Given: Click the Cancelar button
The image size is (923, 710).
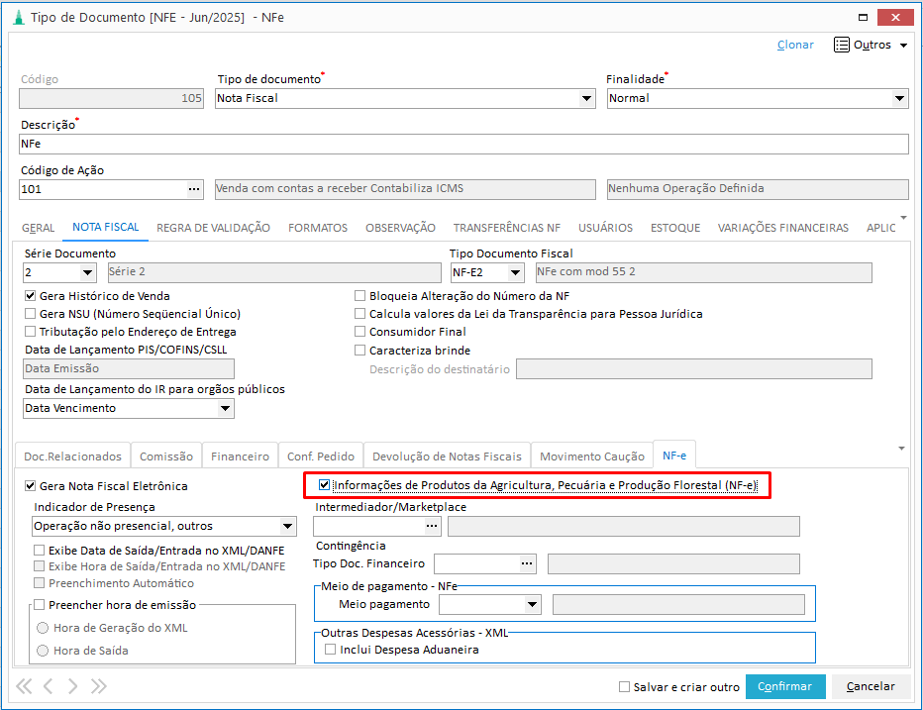Looking at the screenshot, I should (871, 686).
